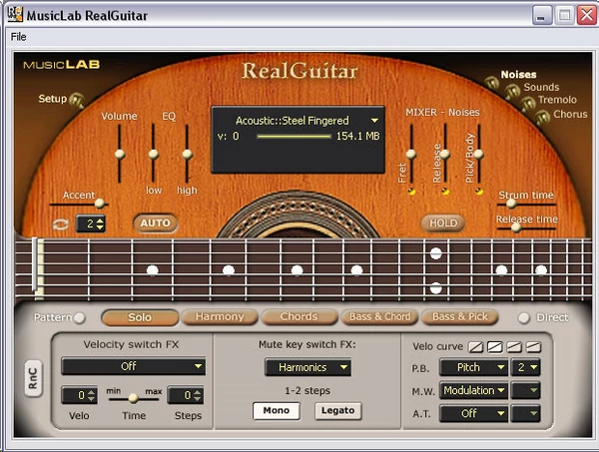This screenshot has height=452, width=599.
Task: Minimize the RealGuitar window
Action: (x=542, y=16)
